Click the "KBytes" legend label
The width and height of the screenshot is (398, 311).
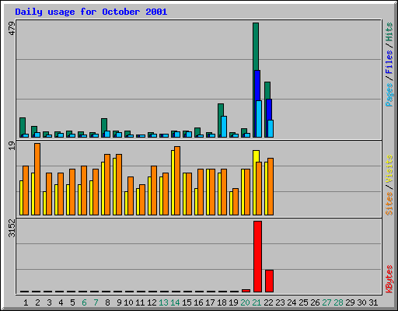coord(389,279)
